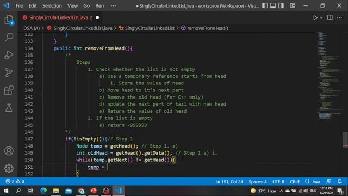This screenshot has height=196, width=348.
Task: Open Customize Layout icon
Action: coord(293,5)
